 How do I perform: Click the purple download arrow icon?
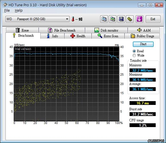click(139, 19)
